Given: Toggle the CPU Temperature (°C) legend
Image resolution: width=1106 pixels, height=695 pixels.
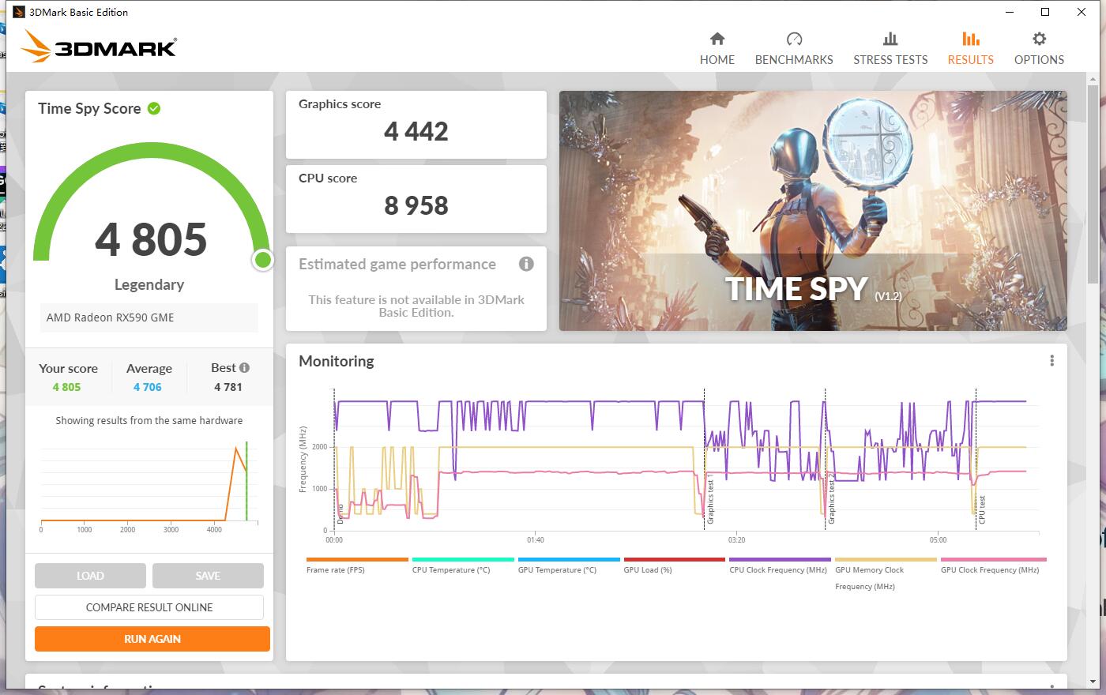Looking at the screenshot, I should coord(463,565).
